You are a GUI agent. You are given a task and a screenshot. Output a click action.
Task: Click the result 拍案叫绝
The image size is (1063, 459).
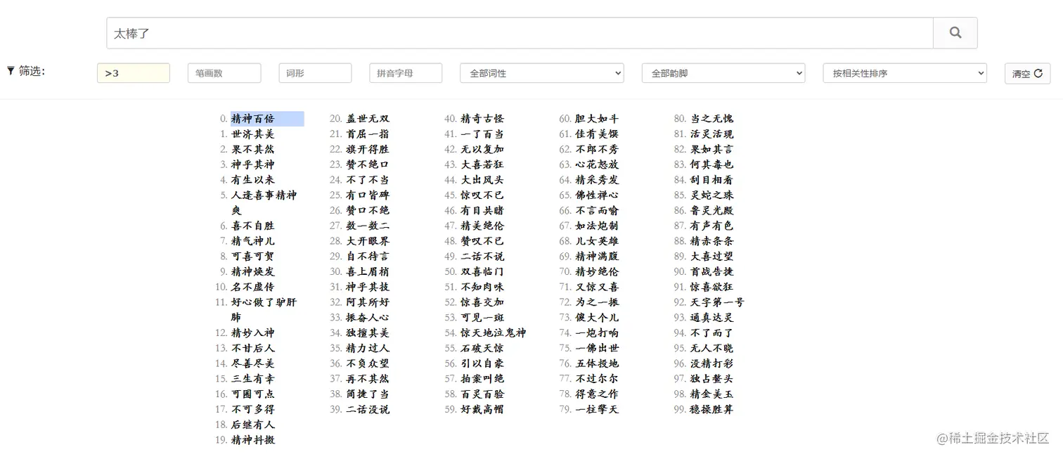482,379
